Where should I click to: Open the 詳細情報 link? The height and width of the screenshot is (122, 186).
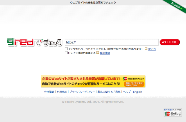[105, 53]
